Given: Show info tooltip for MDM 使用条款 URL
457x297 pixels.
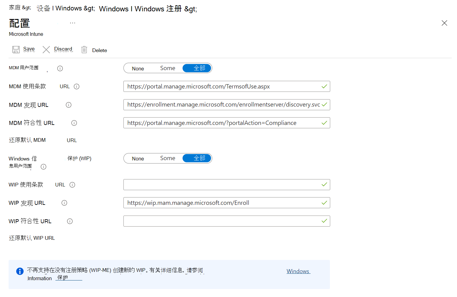Looking at the screenshot, I should pos(77,86).
